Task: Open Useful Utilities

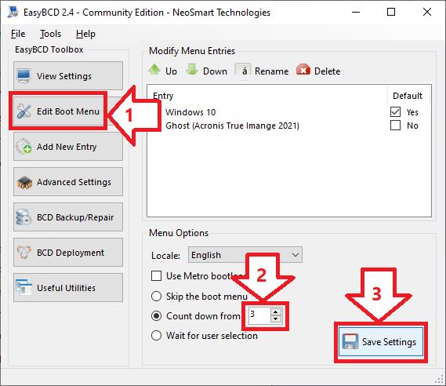Action: click(x=68, y=287)
